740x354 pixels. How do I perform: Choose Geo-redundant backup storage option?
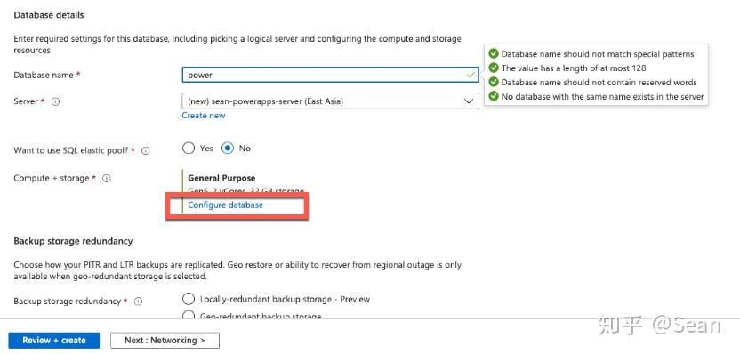pos(189,315)
